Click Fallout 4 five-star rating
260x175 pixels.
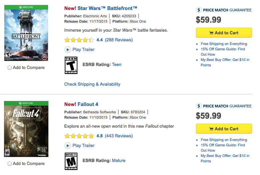[79, 136]
